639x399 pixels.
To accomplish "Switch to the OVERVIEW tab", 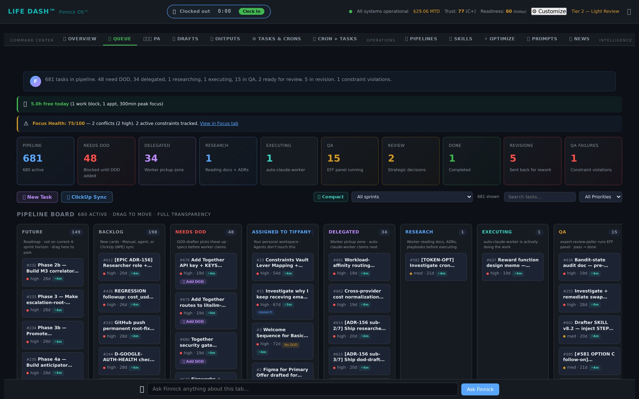I will pyautogui.click(x=80, y=39).
